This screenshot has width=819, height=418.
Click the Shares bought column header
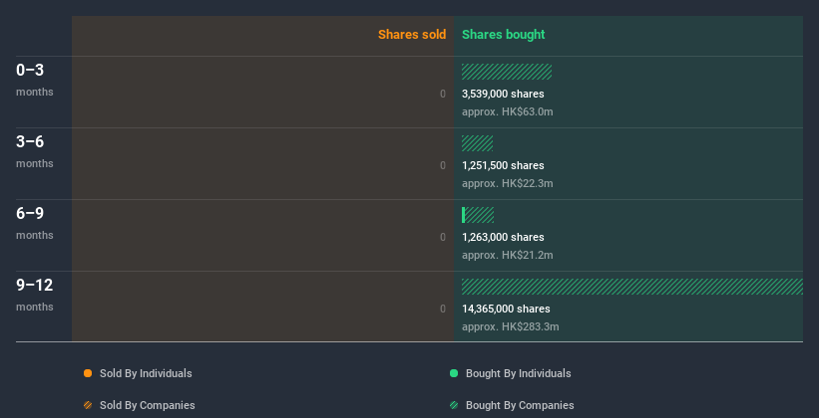(x=504, y=35)
